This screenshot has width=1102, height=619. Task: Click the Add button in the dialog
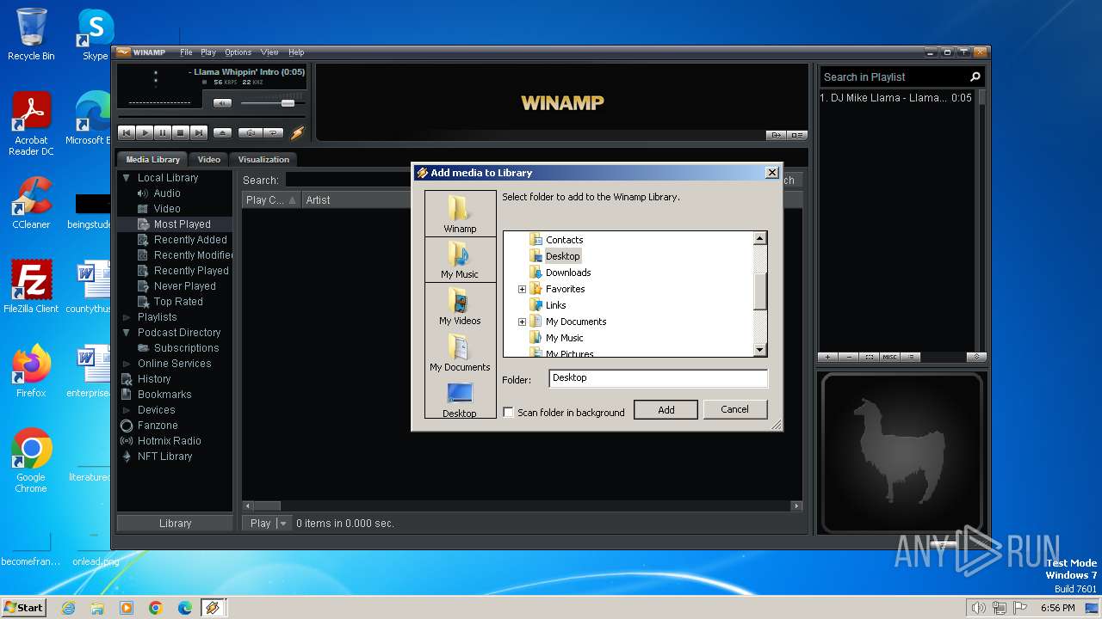coord(666,410)
